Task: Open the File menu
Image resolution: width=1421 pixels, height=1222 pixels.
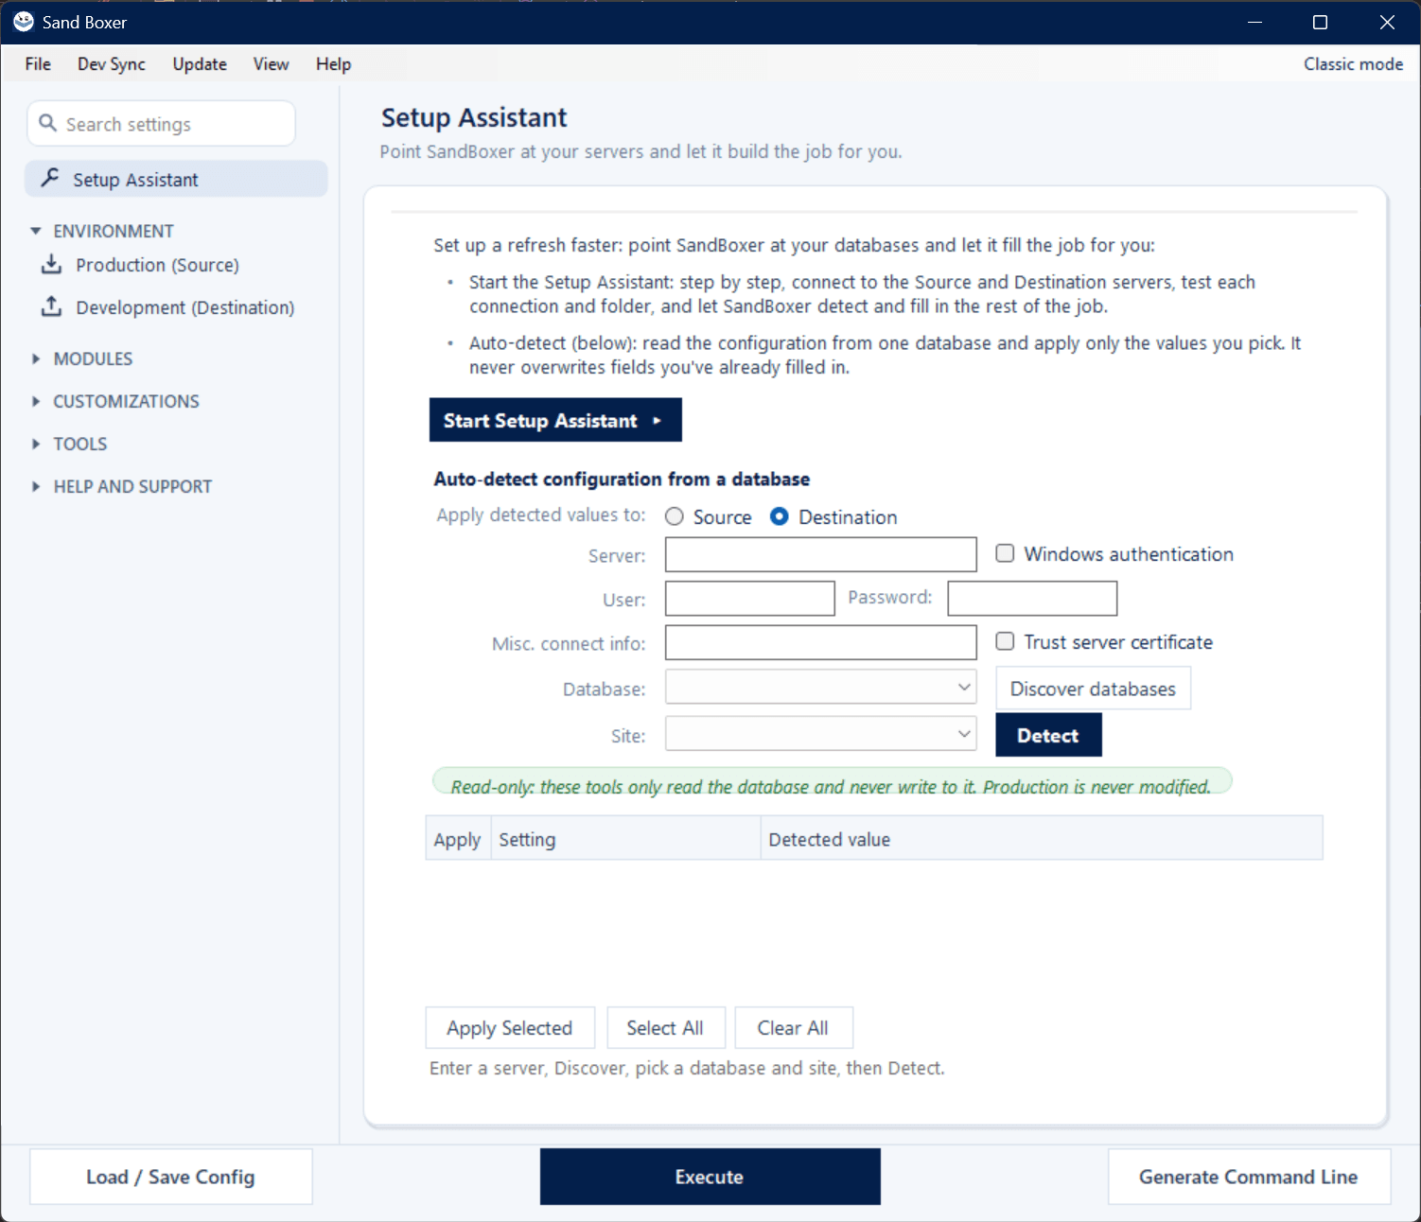Action: 38,63
